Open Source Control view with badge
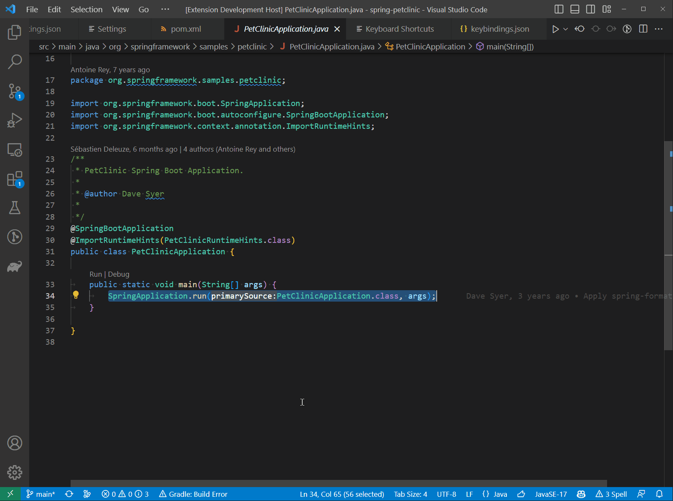Image resolution: width=673 pixels, height=501 pixels. [14, 91]
